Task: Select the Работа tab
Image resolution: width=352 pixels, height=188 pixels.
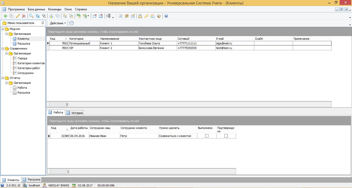Action: click(x=56, y=112)
